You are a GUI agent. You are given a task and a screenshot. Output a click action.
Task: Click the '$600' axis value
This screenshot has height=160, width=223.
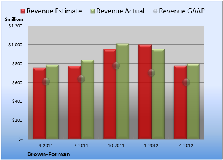click(x=17, y=83)
